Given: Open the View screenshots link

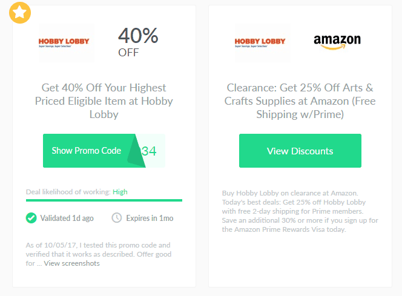Looking at the screenshot, I should (x=71, y=263).
